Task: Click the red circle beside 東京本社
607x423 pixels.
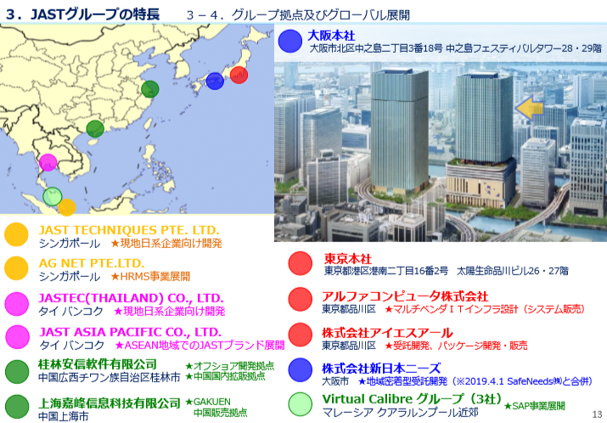Action: coord(301,263)
